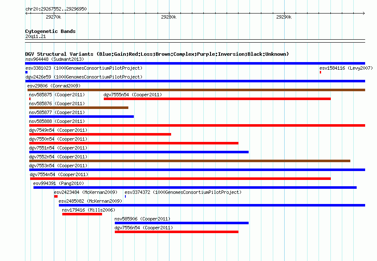Select the esv2423484 small red marker
This screenshot has width=377, height=261.
coord(56,196)
